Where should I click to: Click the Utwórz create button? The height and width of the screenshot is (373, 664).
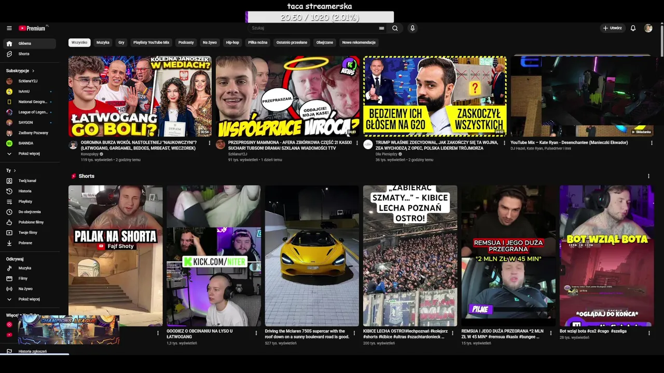[612, 28]
